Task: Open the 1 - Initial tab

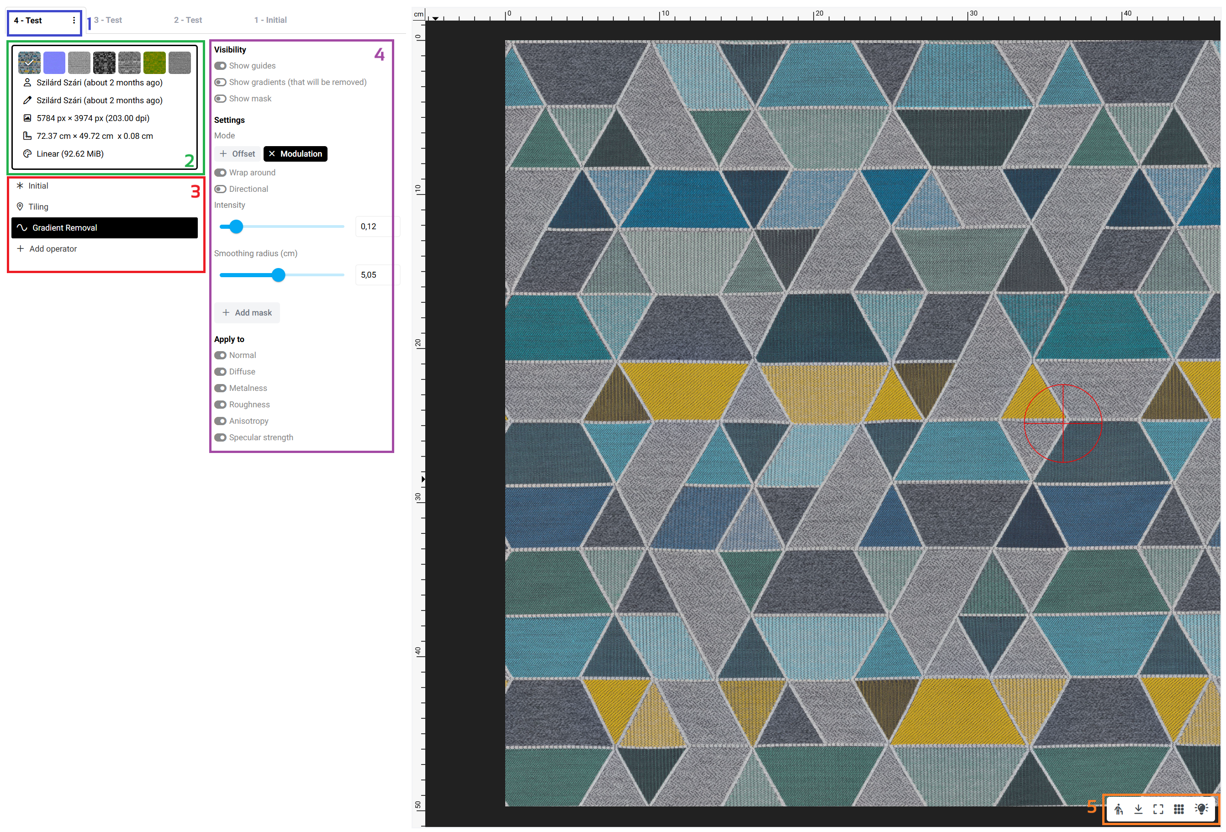Action: [x=270, y=20]
